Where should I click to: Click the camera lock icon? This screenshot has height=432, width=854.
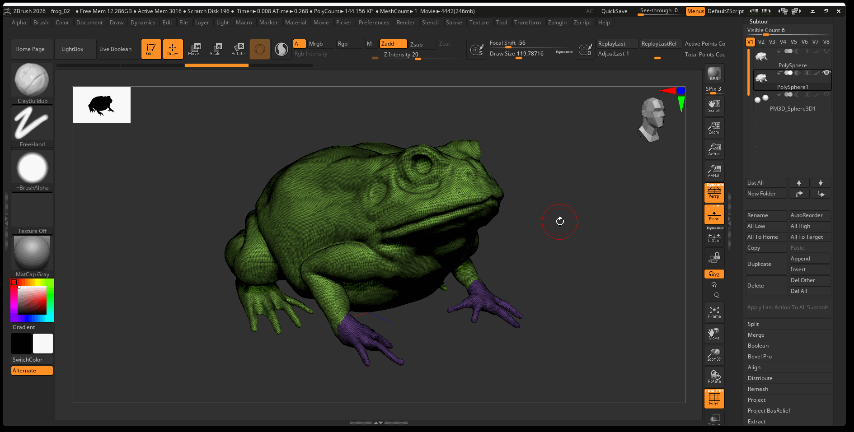[x=714, y=258]
